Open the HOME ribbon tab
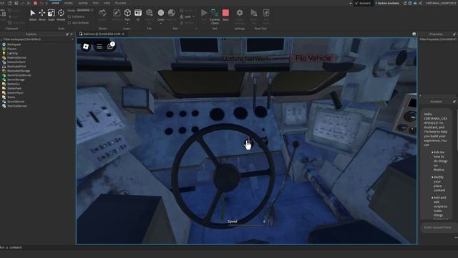 55,3
